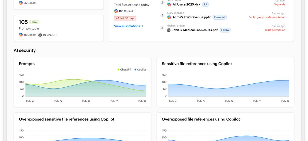Click chevron arrow after View all violations
The width and height of the screenshot is (308, 141).
(x=143, y=26)
